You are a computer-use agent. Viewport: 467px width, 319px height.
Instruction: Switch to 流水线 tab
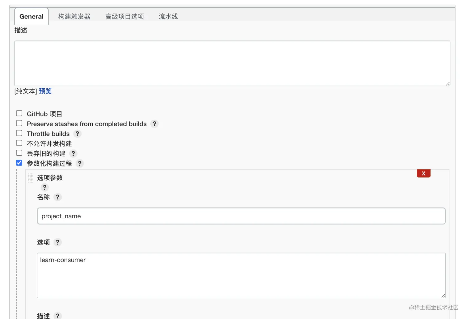pyautogui.click(x=168, y=16)
